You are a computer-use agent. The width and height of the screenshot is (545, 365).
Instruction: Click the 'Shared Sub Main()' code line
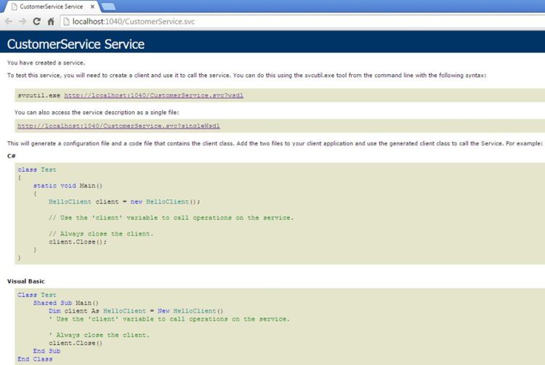pyautogui.click(x=66, y=302)
